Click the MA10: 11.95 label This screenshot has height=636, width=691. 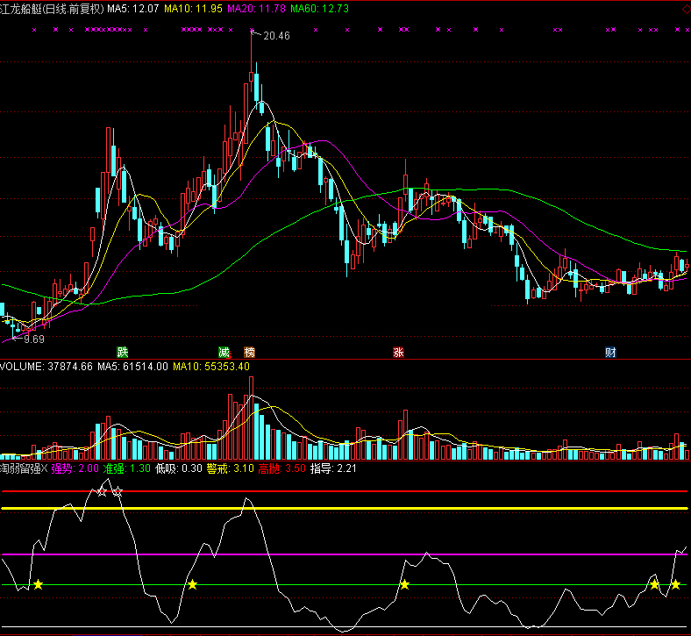coord(193,9)
